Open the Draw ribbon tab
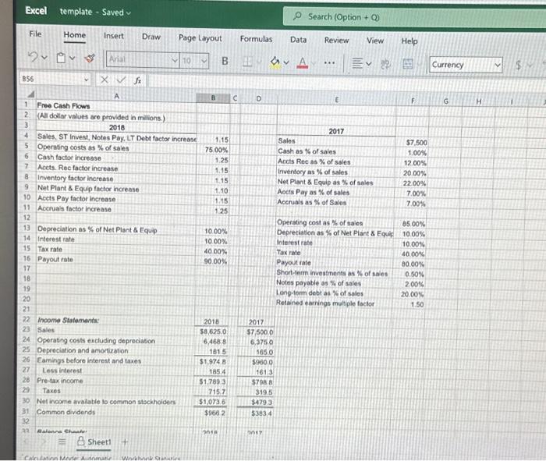The width and height of the screenshot is (546, 461). tap(151, 37)
